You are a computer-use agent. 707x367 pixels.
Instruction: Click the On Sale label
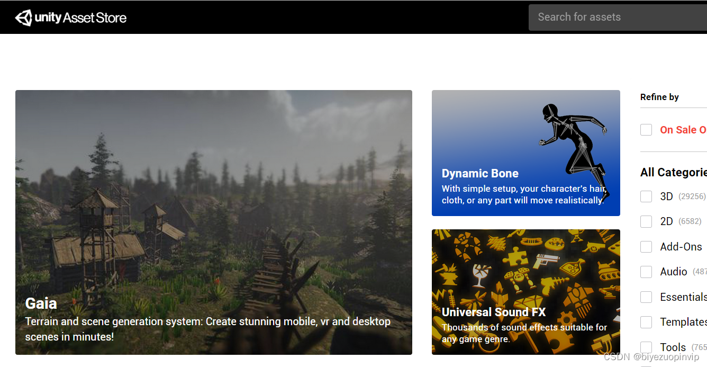(x=683, y=130)
